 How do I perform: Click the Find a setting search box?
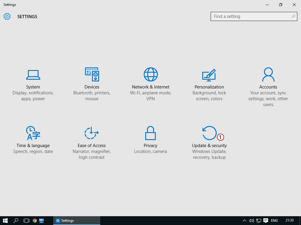(x=251, y=16)
